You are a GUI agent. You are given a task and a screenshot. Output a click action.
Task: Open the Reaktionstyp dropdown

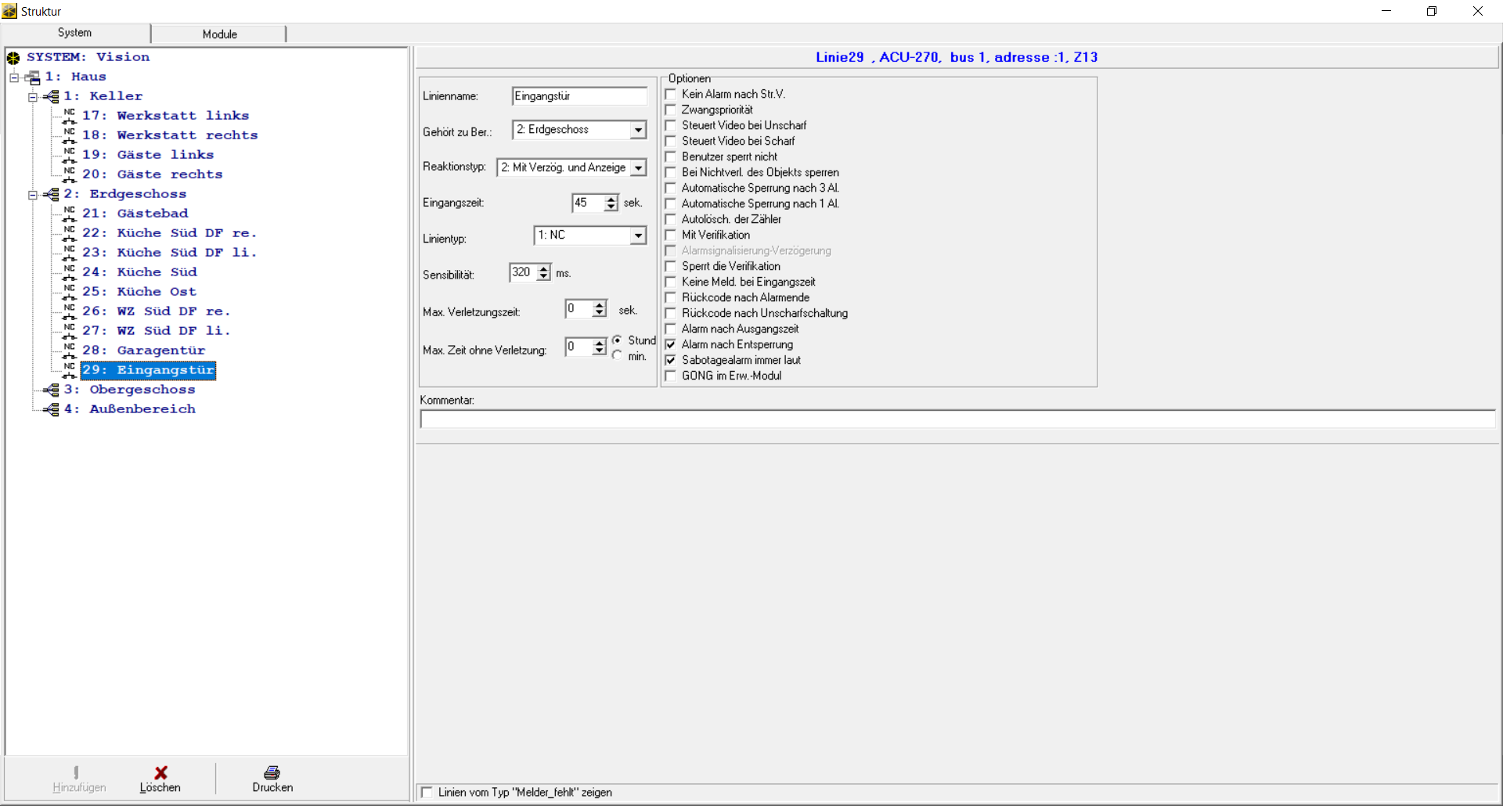[639, 168]
